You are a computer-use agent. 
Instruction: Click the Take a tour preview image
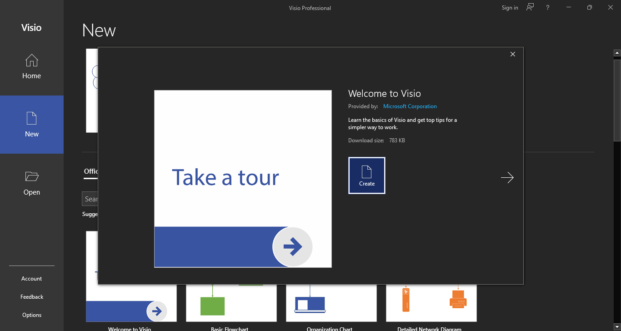243,179
